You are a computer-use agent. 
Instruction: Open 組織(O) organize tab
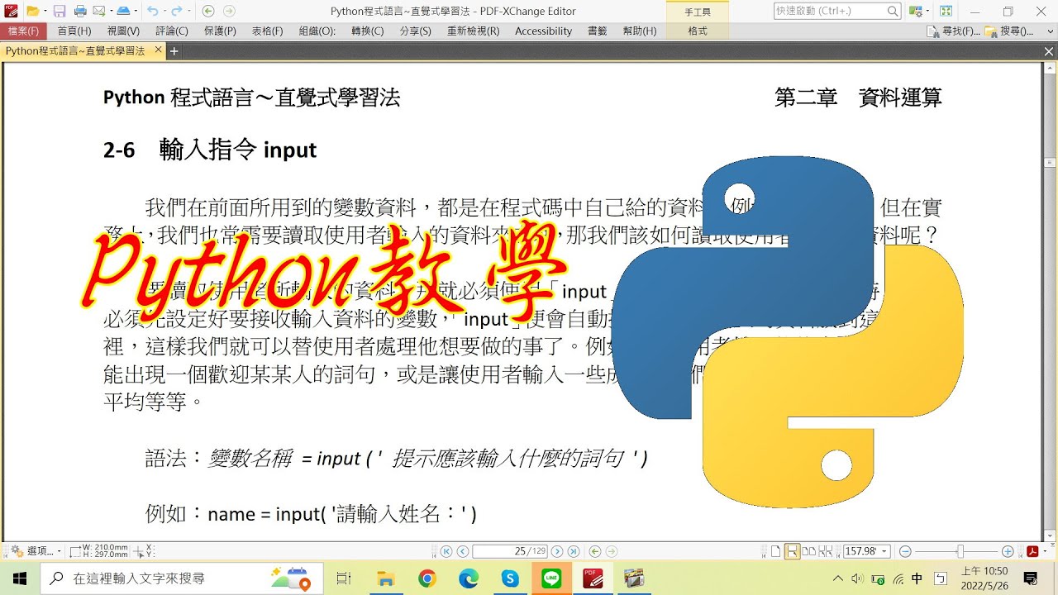317,31
